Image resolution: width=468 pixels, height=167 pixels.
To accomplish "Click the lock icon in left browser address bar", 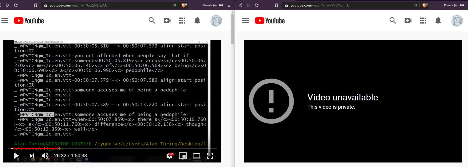I will pyautogui.click(x=45, y=5).
